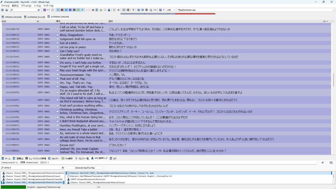Open the クエスト一覧 bottom tab
Viewport: 336px width, 189px height.
click(82, 158)
